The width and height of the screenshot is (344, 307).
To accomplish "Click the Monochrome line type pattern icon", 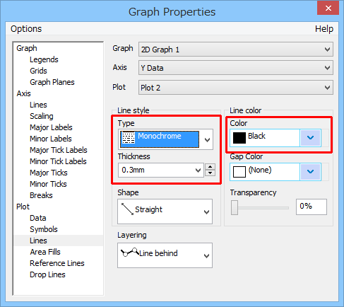I will (x=129, y=137).
